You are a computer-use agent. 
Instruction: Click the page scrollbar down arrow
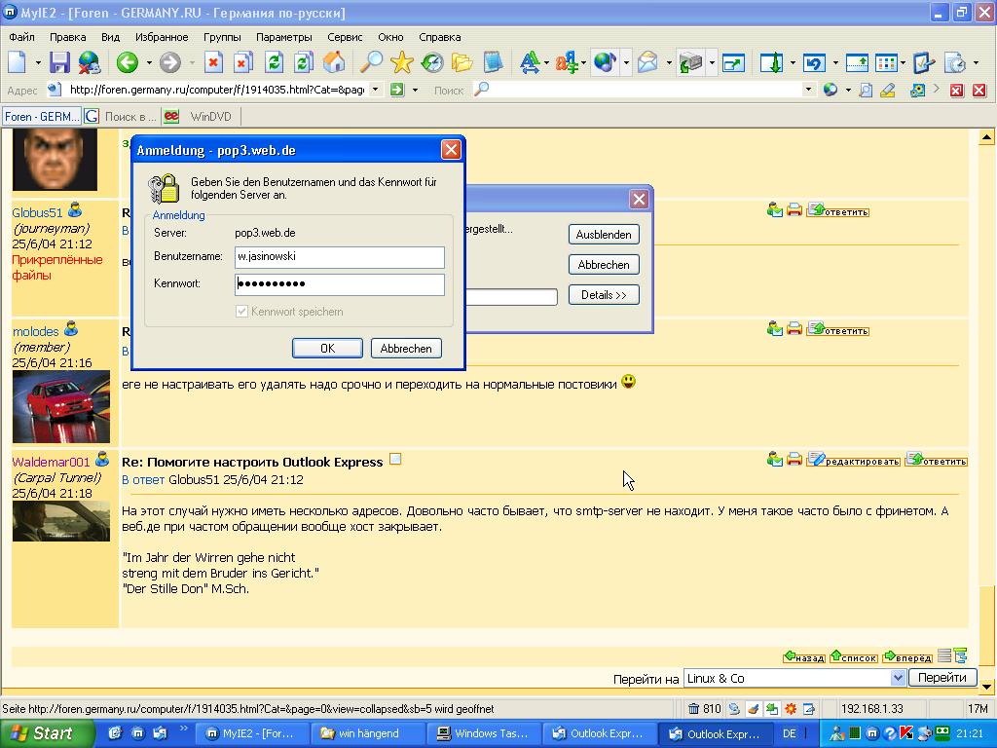point(986,687)
